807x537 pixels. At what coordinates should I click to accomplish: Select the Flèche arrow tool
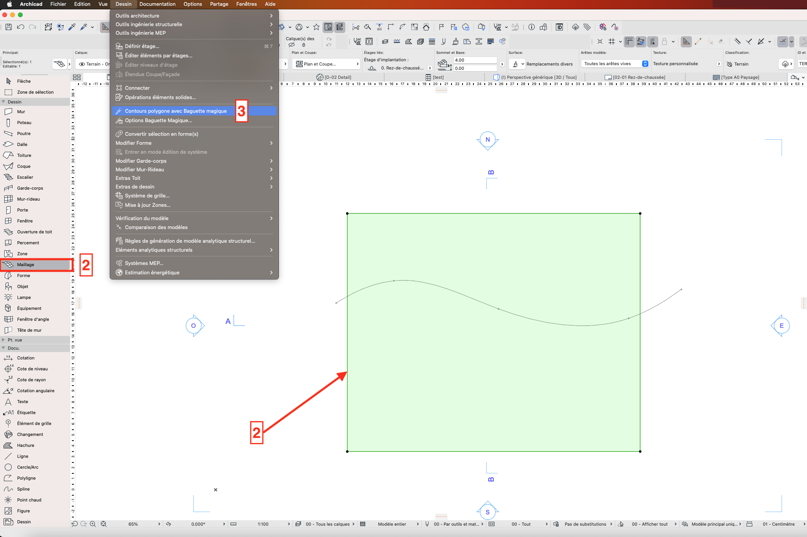point(35,81)
